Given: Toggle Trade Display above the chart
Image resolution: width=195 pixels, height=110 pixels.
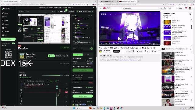Looking at the screenshot, I should coord(30,81).
